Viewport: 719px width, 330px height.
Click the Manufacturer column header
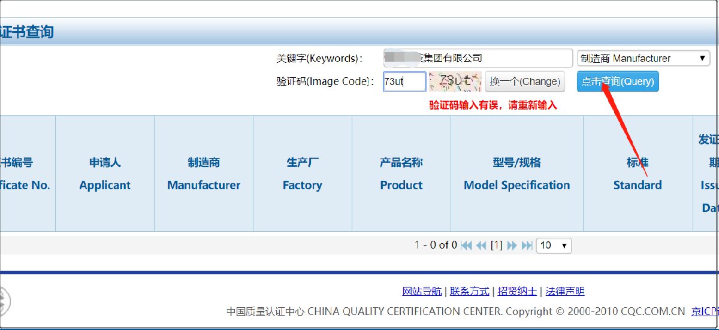(204, 174)
